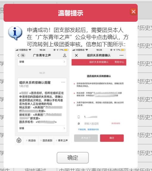The width and height of the screenshot is (152, 171).
Task: Select the 帮助中心 tab
Action: pyautogui.click(x=119, y=62)
